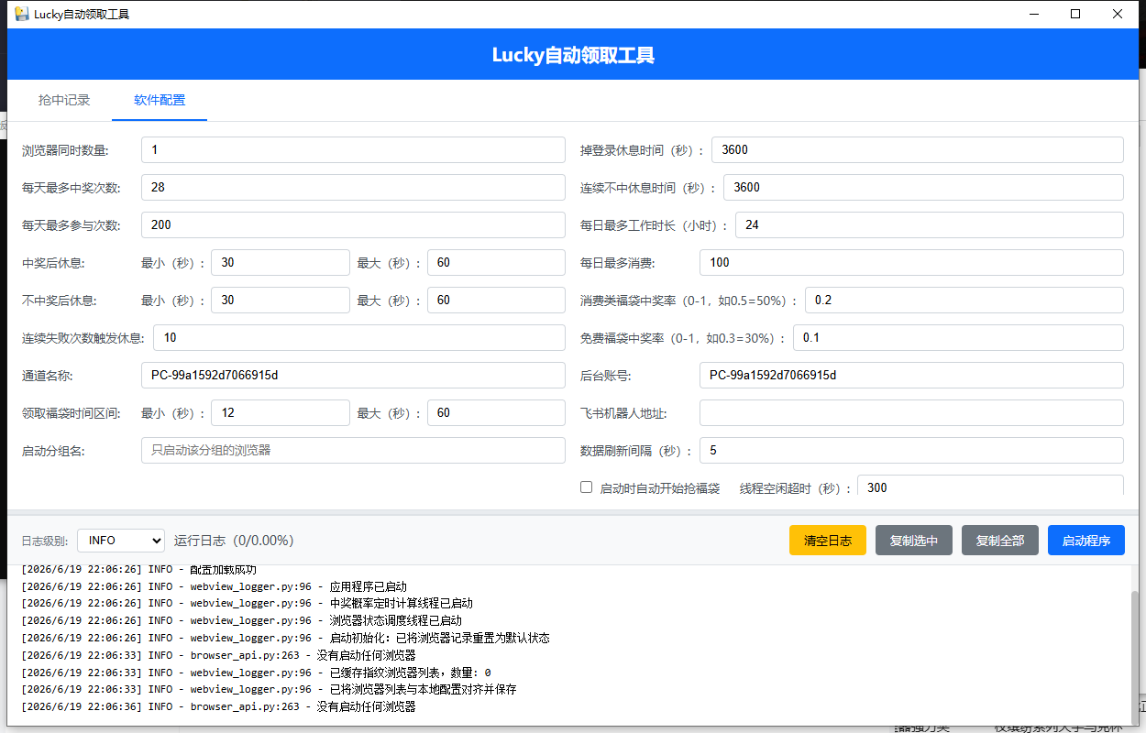Click the 通道名称 input field
Viewport: 1146px width, 733px height.
tap(353, 376)
